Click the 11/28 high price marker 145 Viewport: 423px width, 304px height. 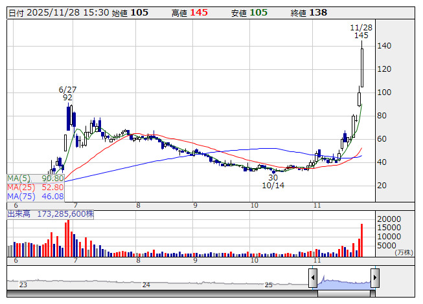[x=361, y=36]
